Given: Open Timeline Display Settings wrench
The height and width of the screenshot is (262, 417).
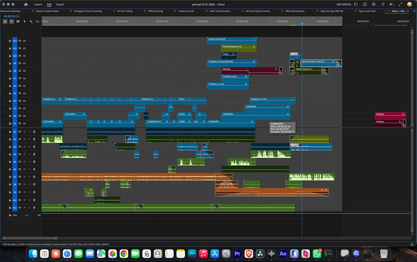Looking at the screenshot, I should coord(31,21).
